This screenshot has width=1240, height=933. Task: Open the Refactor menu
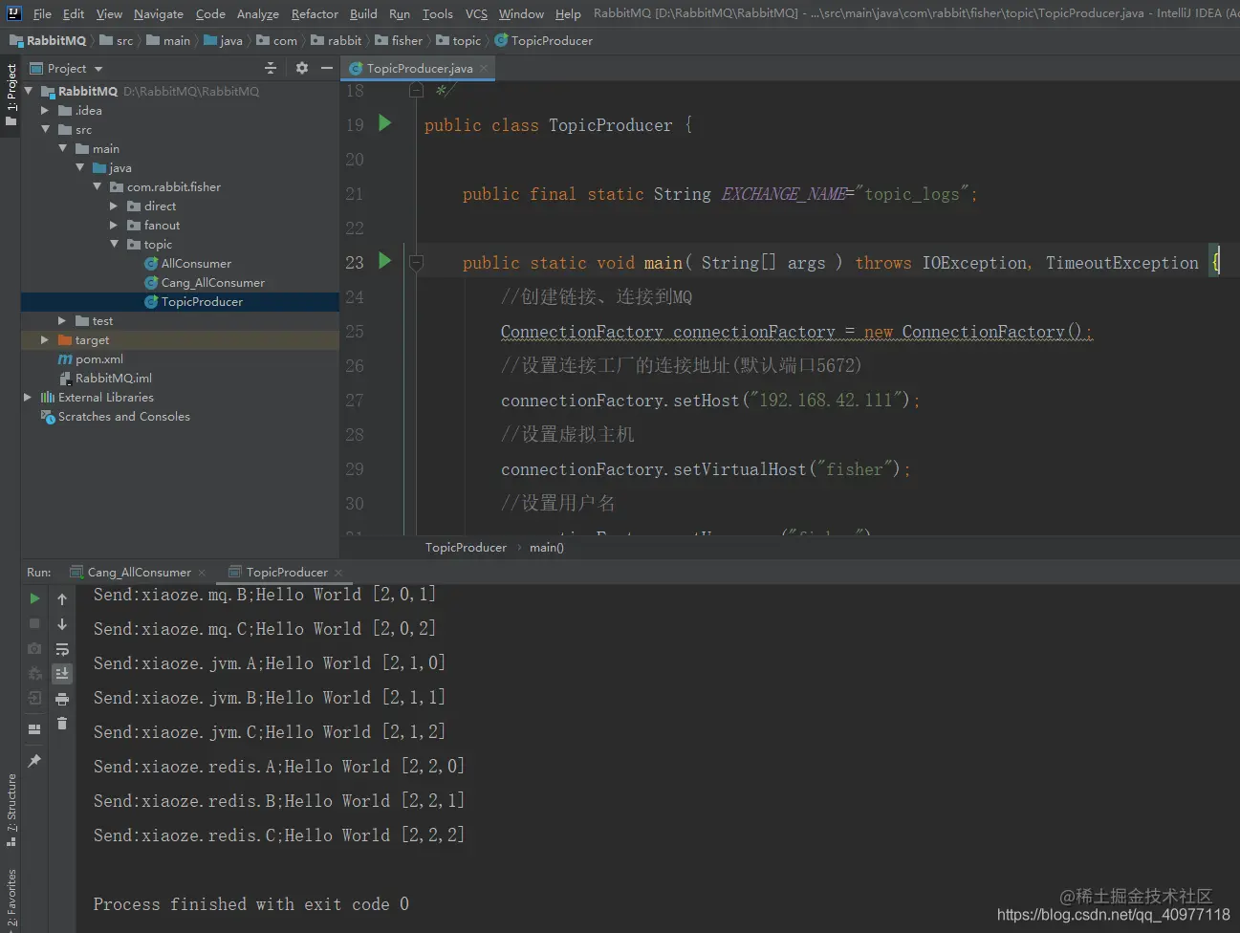coord(315,13)
